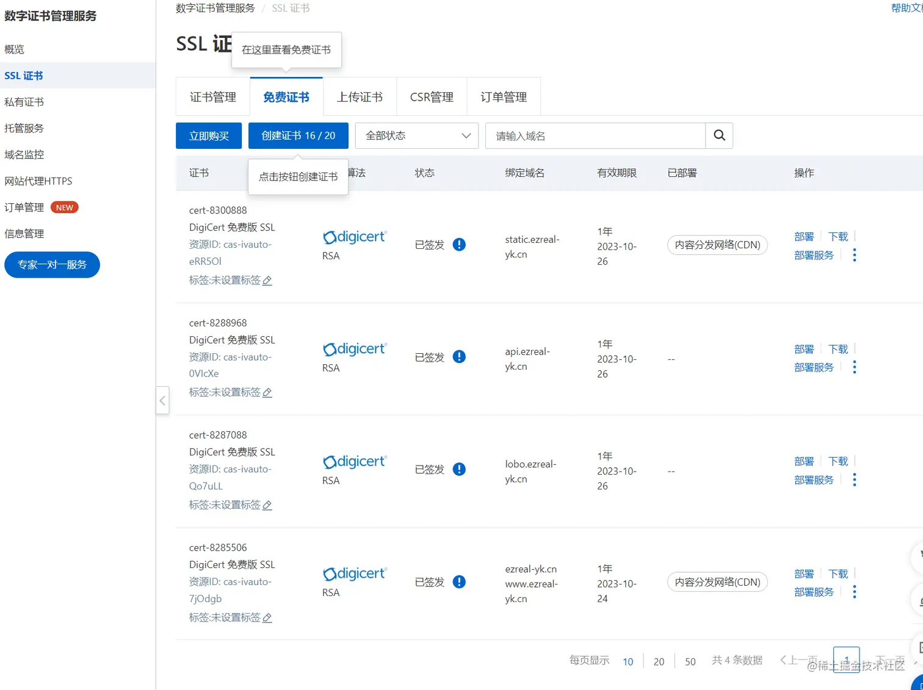Screen dimensions: 923x690
Task: Set page size to 20 per page
Action: 659,661
